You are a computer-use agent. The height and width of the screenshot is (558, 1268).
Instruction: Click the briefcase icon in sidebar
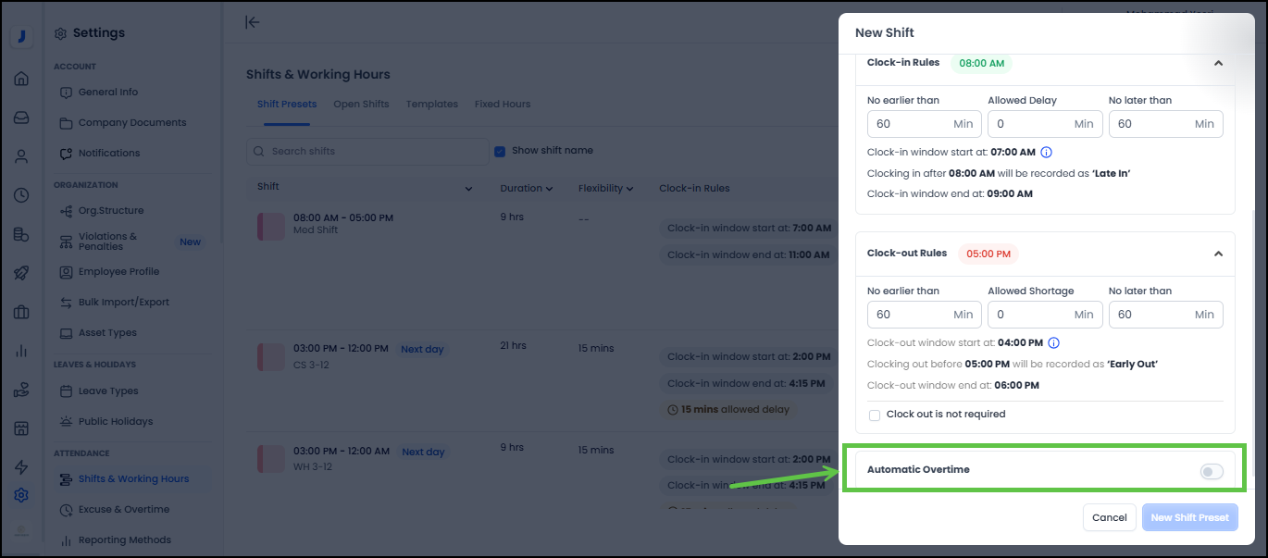click(x=20, y=312)
